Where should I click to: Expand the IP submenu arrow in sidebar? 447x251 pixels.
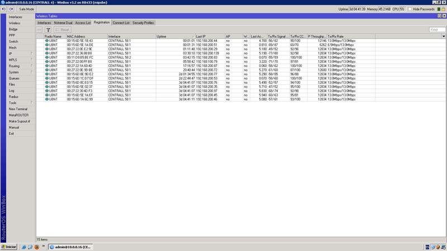pyautogui.click(x=32, y=54)
